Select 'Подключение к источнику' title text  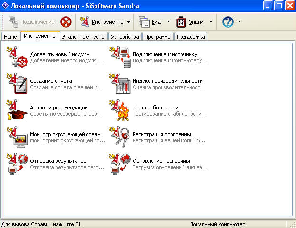click(x=165, y=54)
